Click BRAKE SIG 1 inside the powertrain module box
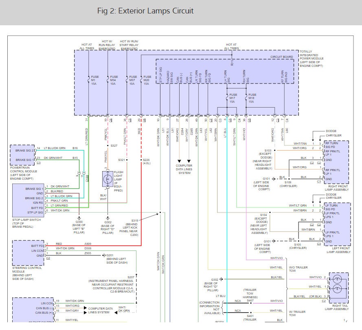Screen dimensions: 362x330 (25, 160)
